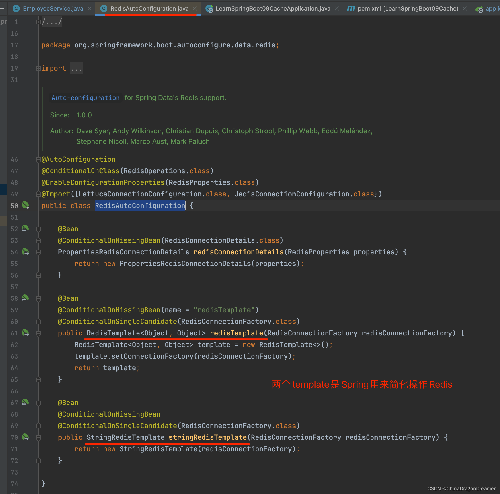The image size is (500, 494).
Task: Click LettuceConnectionConfiguration in @Import
Action: click(140, 194)
